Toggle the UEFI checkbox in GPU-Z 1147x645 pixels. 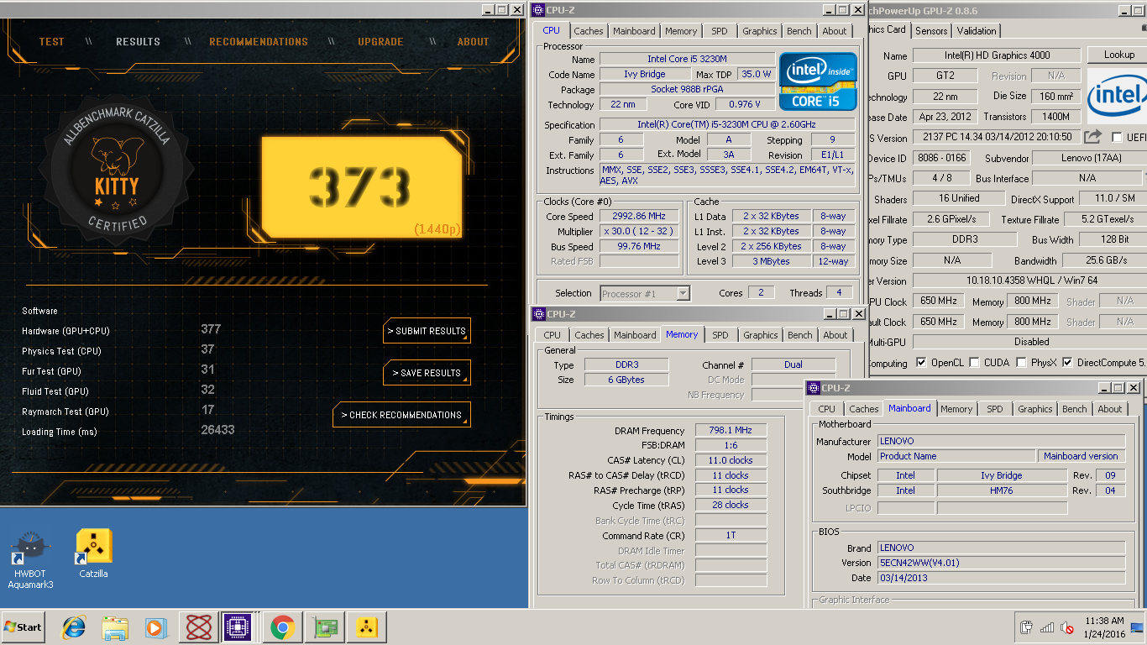(x=1117, y=137)
